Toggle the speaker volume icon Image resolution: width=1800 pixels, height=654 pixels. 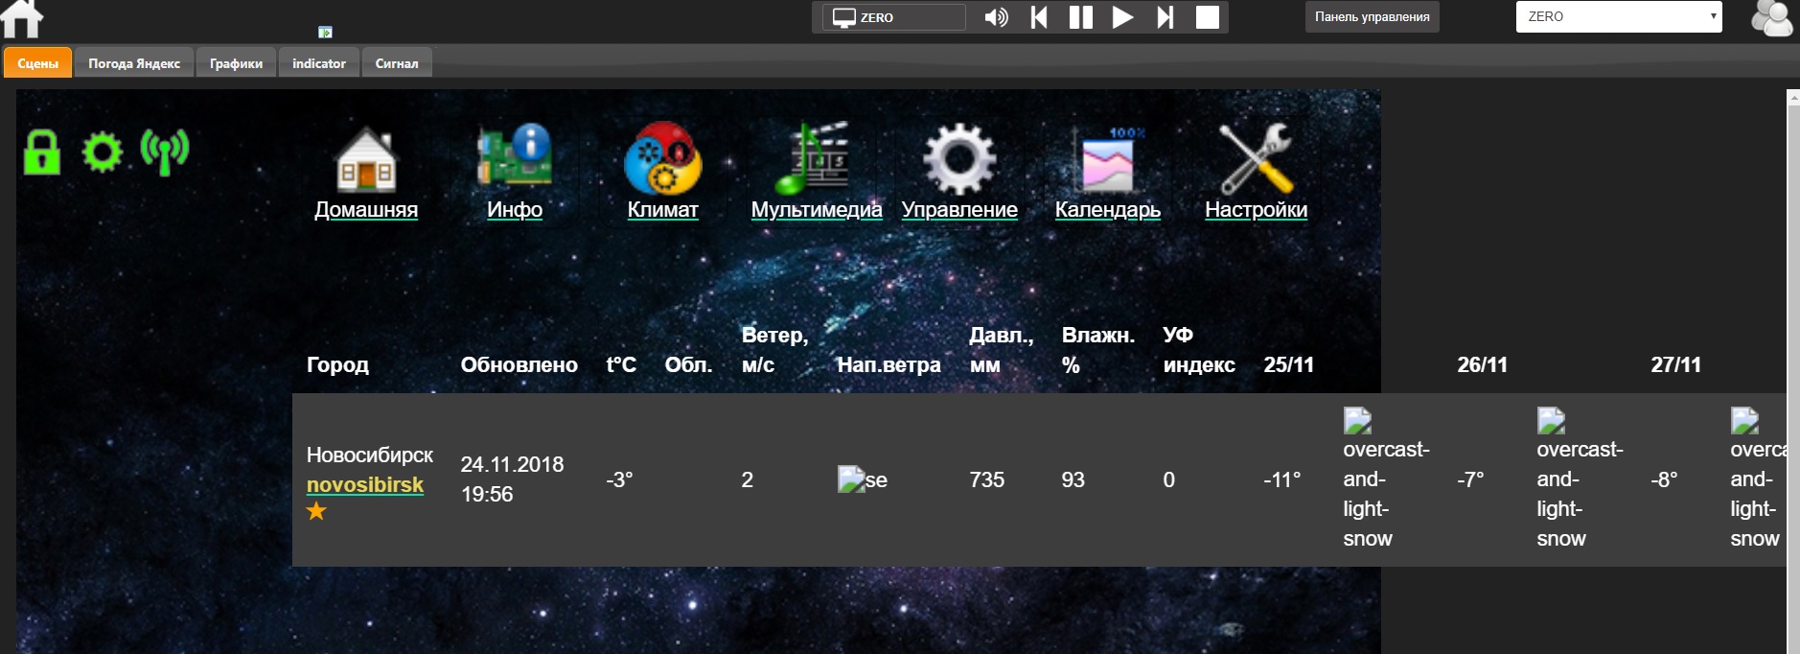click(996, 17)
